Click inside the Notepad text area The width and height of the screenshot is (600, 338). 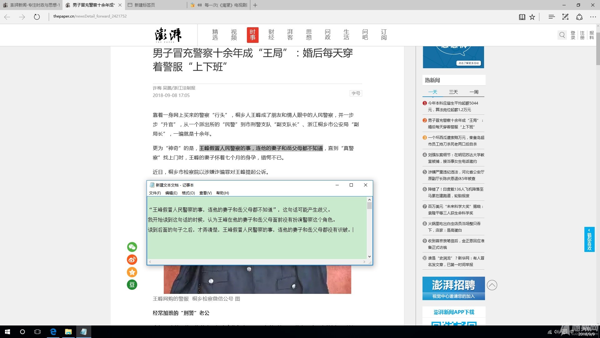click(257, 228)
